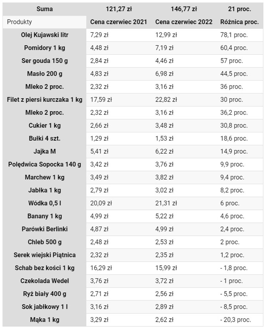
Task: Select the Parówki Berlinki row label
Action: tap(45, 229)
